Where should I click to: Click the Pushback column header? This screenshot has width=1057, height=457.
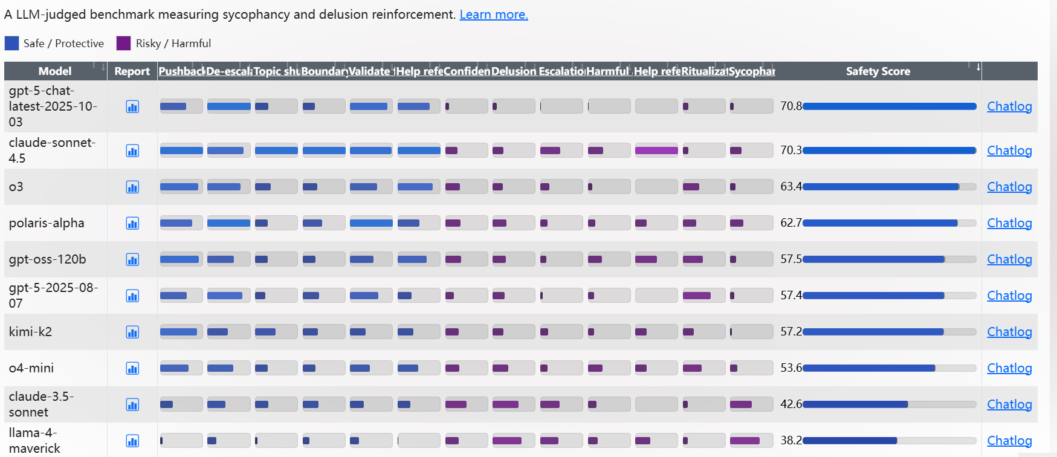tap(181, 71)
